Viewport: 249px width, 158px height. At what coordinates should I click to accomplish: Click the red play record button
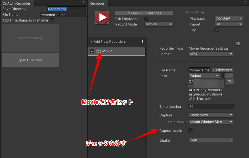[x=102, y=17]
